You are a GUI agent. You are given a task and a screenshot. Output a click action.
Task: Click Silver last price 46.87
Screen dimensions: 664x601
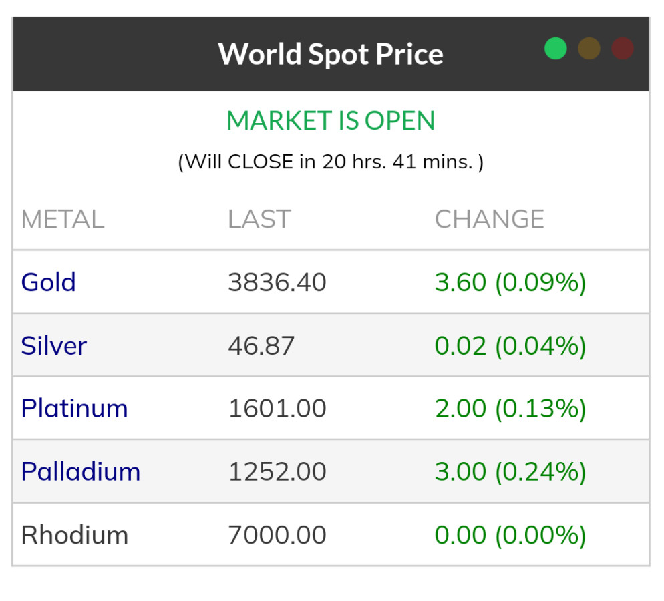point(261,346)
